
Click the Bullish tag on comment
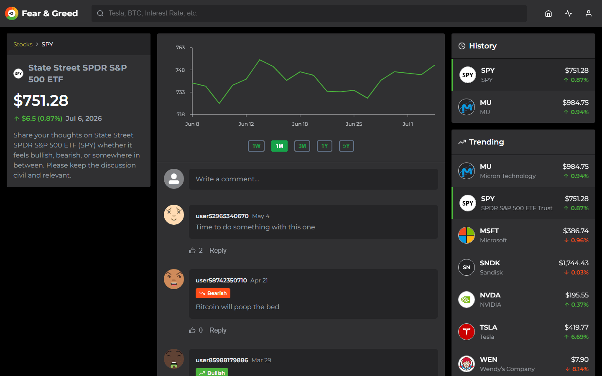coord(212,372)
